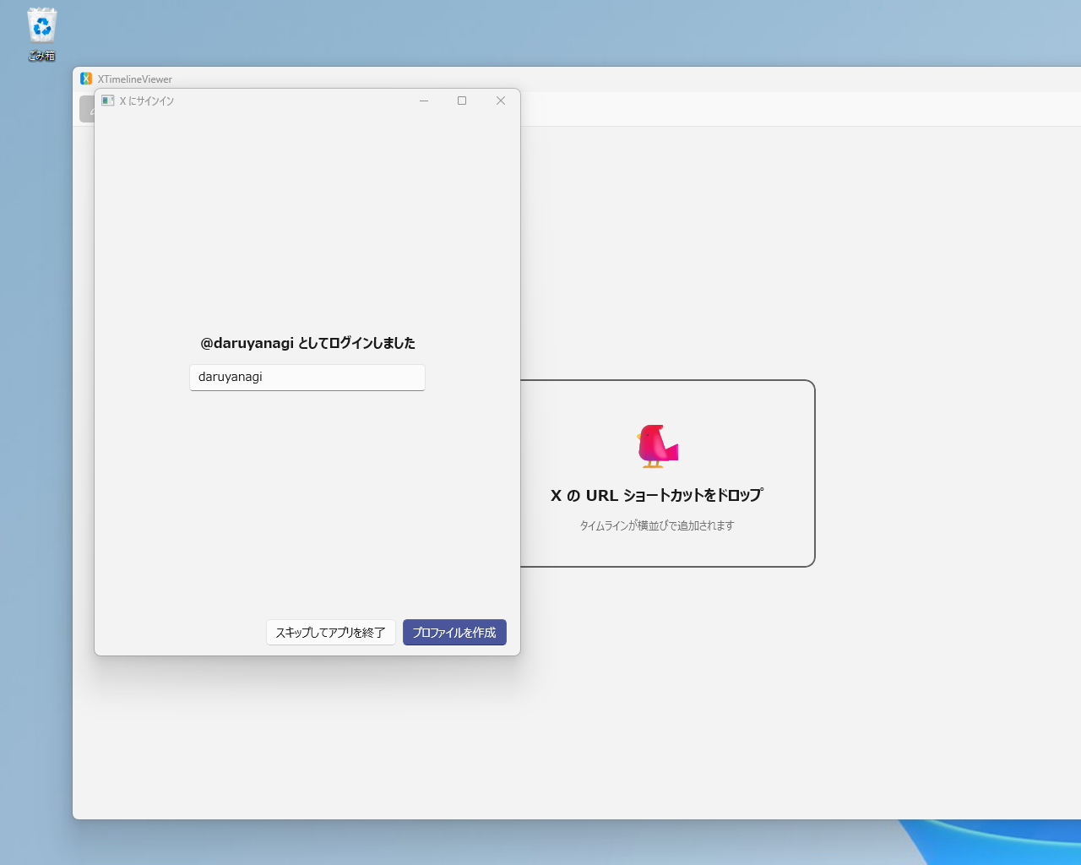Close the X にサインイン dialog
The height and width of the screenshot is (865, 1081).
501,101
